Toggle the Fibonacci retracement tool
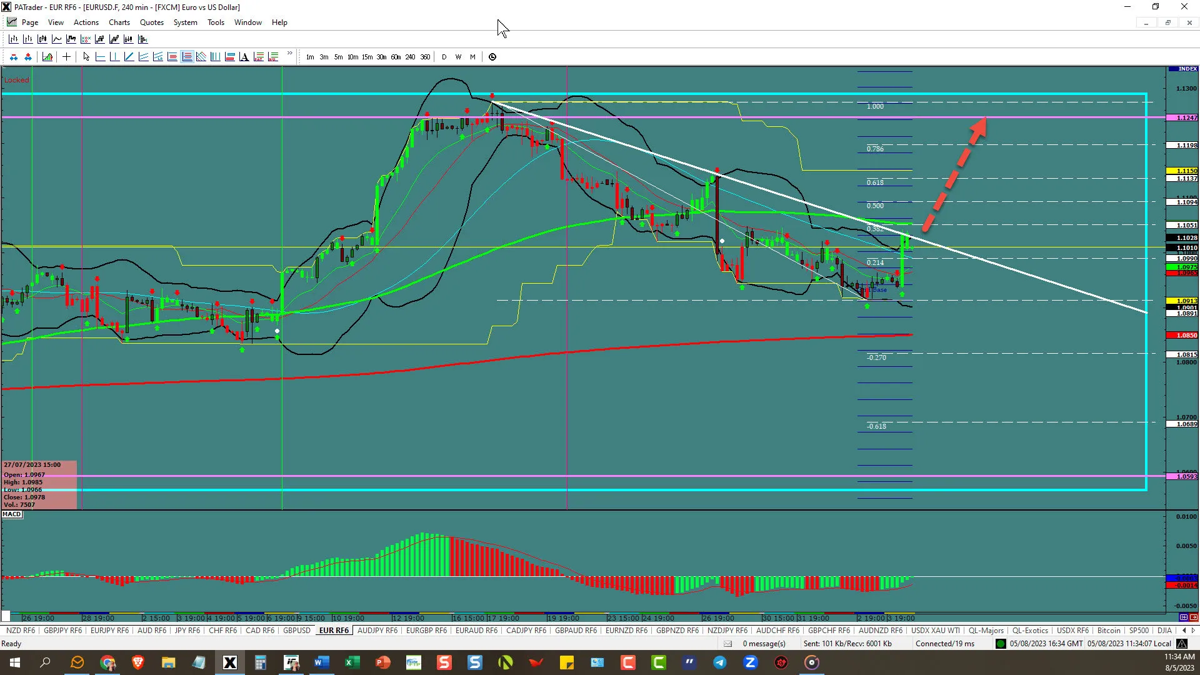1200x675 pixels. click(x=187, y=57)
